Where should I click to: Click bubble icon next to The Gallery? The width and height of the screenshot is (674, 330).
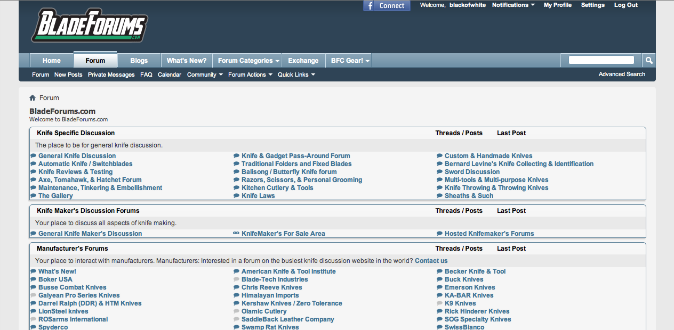(34, 196)
